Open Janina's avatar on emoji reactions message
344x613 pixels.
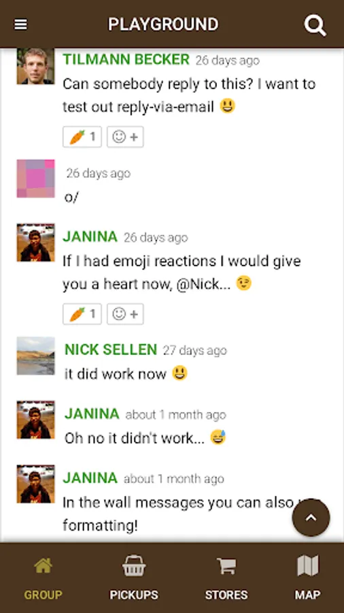35,242
